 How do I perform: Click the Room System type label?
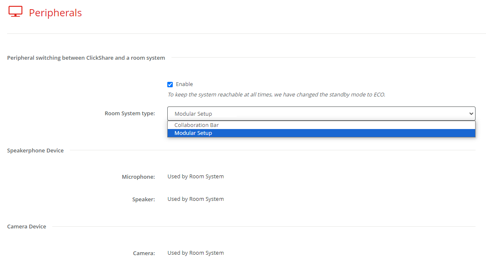(130, 114)
